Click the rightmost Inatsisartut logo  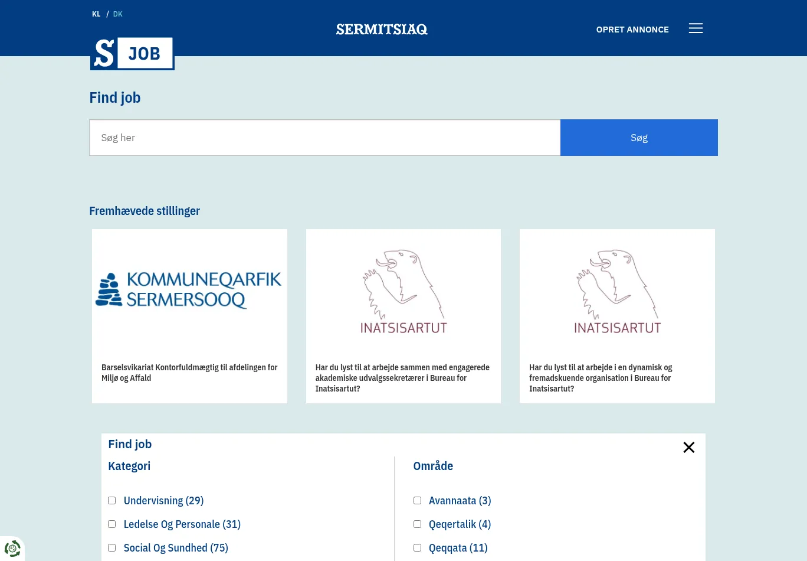[x=617, y=291]
